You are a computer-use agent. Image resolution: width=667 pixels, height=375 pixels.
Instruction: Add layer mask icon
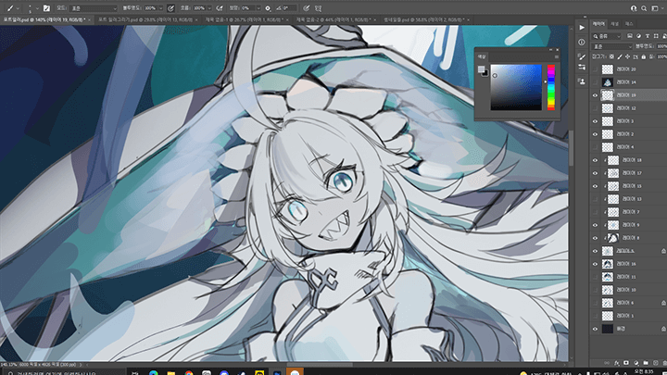coord(626,363)
